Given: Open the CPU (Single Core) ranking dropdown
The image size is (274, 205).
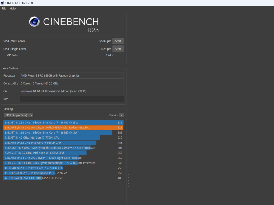Looking at the screenshot, I should tap(18, 115).
